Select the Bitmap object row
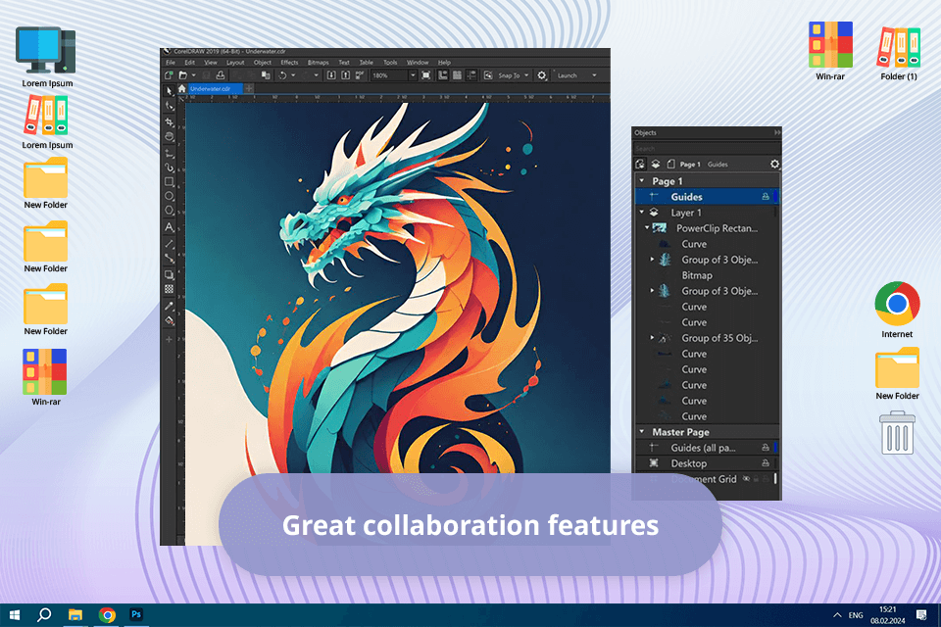Screen dimensions: 941x627 click(707, 275)
